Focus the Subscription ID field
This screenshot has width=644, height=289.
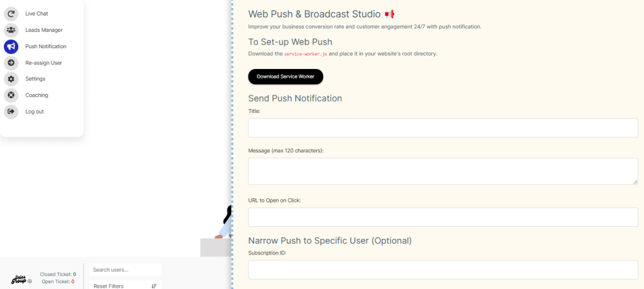443,270
